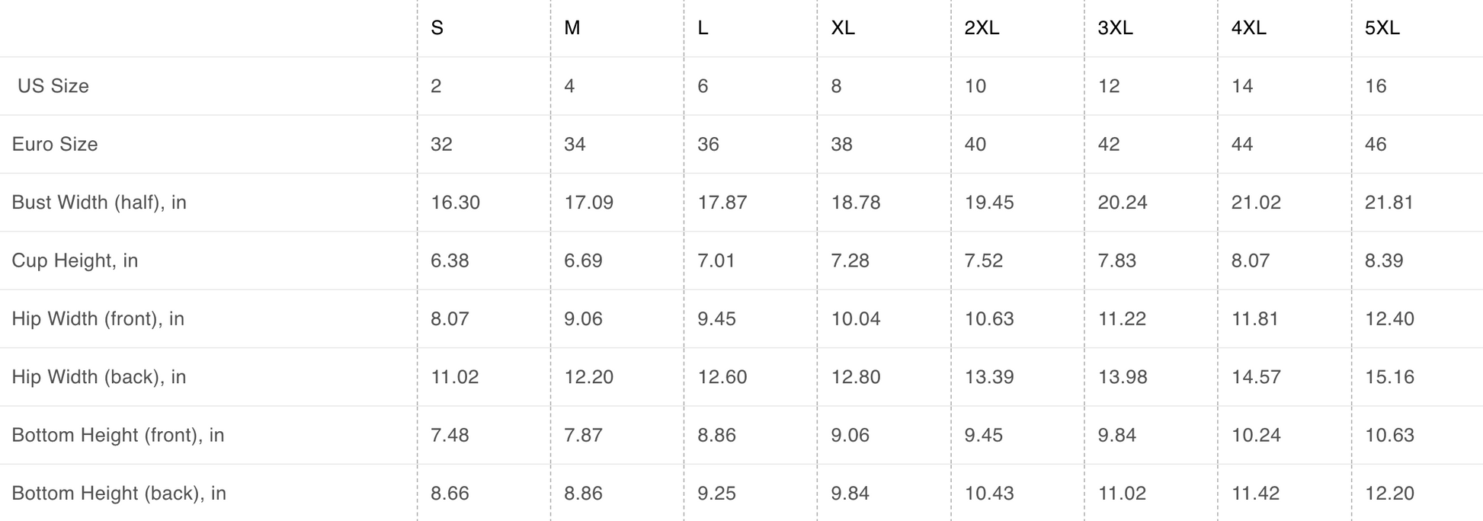Viewport: 1483px width, 521px height.
Task: Click the 5XL column header
Action: tap(1382, 28)
